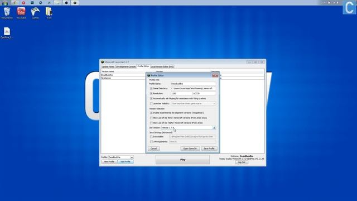This screenshot has height=201, width=357.
Task: Select the DeadBuddha row in the profile list
Action: point(123,75)
